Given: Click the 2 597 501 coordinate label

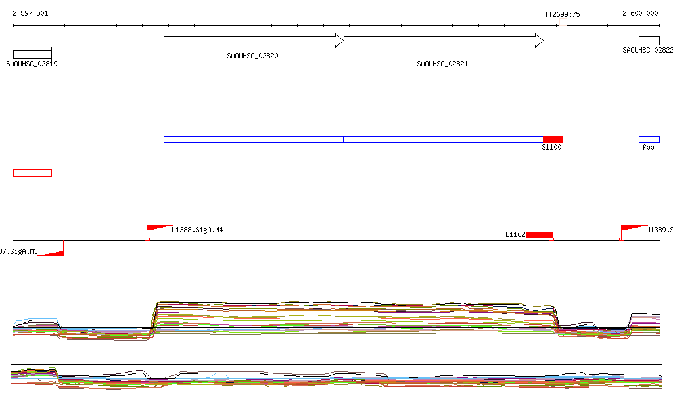Looking at the screenshot, I should point(30,13).
